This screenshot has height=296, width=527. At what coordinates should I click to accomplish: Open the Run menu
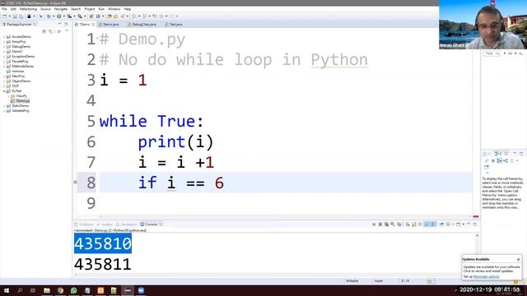101,9
